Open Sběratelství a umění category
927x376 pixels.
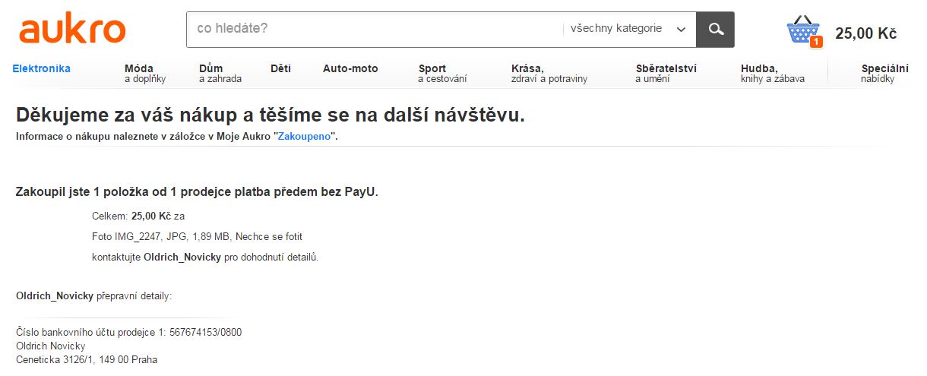(x=666, y=73)
